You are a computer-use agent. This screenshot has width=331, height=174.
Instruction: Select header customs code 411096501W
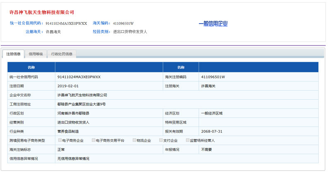[x=123, y=24]
